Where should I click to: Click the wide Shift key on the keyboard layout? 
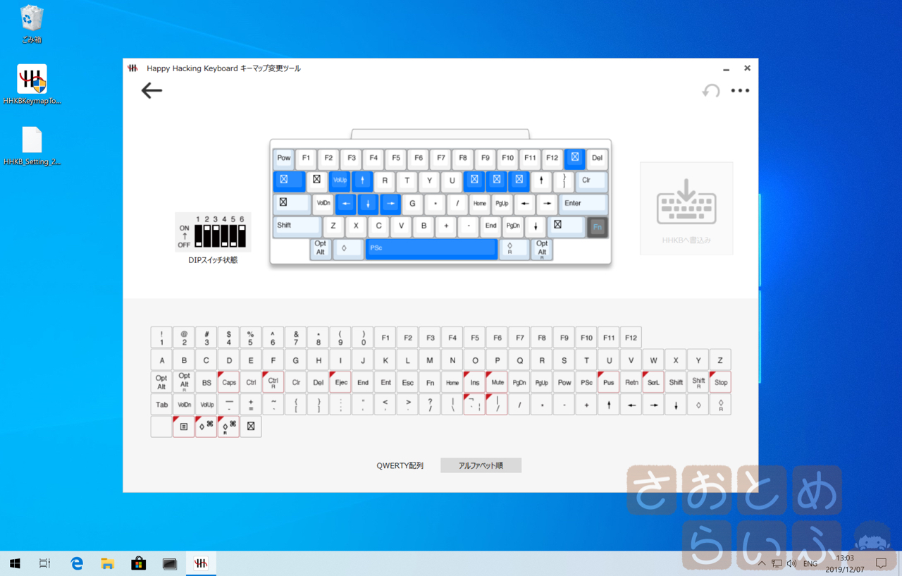tap(297, 226)
